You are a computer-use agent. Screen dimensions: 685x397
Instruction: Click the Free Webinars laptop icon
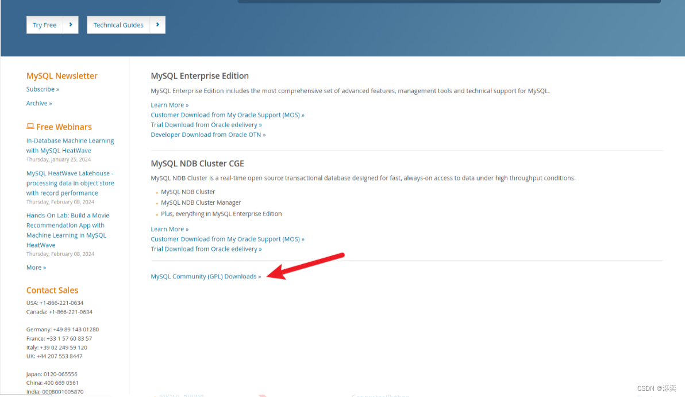(30, 127)
